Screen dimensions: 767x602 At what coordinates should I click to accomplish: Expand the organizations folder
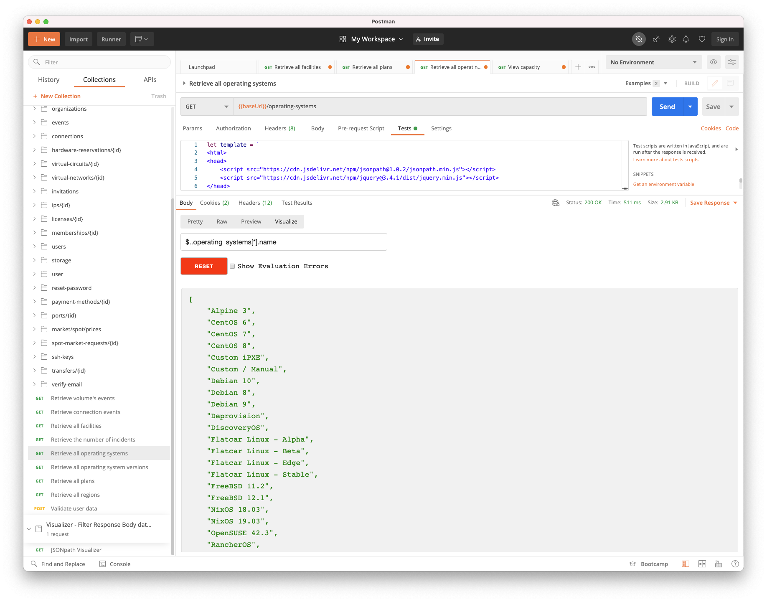point(34,109)
